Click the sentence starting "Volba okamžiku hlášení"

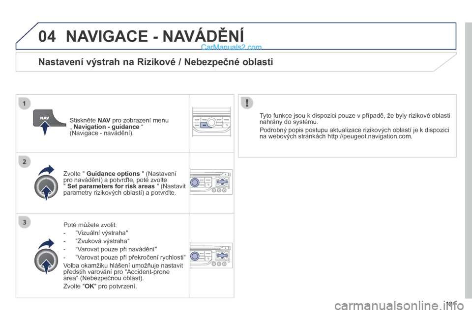tap(123, 272)
